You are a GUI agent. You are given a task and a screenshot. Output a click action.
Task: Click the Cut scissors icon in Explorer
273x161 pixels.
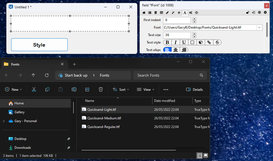point(34,89)
